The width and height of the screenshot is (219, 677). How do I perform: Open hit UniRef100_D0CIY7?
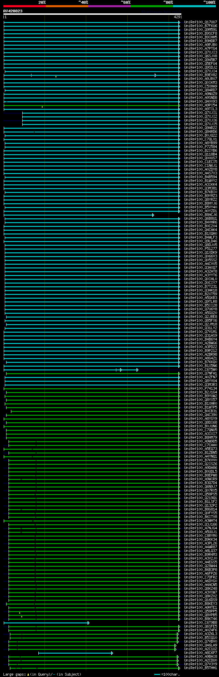(x=201, y=283)
